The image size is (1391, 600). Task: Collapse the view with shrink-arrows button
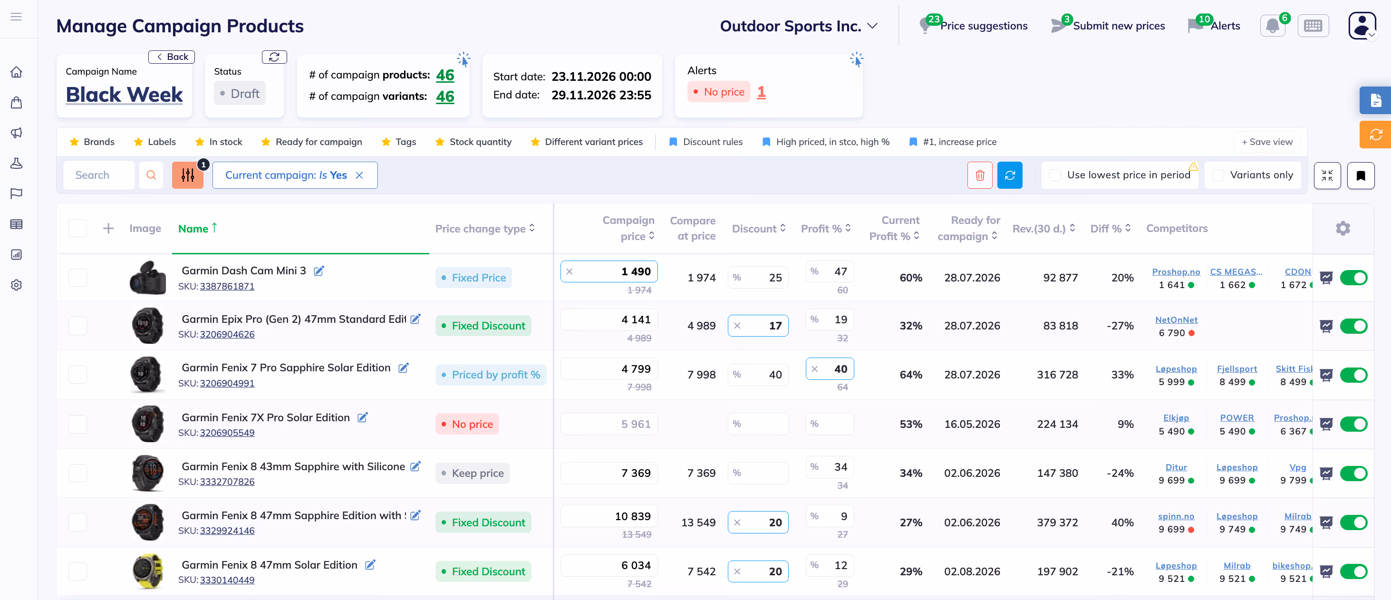pos(1327,175)
